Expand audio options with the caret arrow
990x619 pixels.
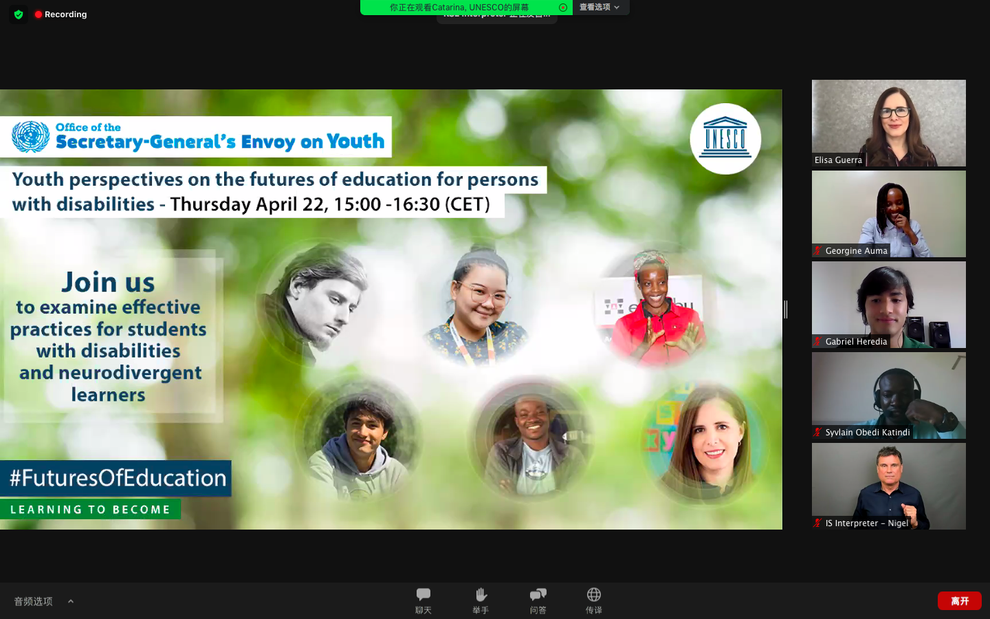[71, 601]
